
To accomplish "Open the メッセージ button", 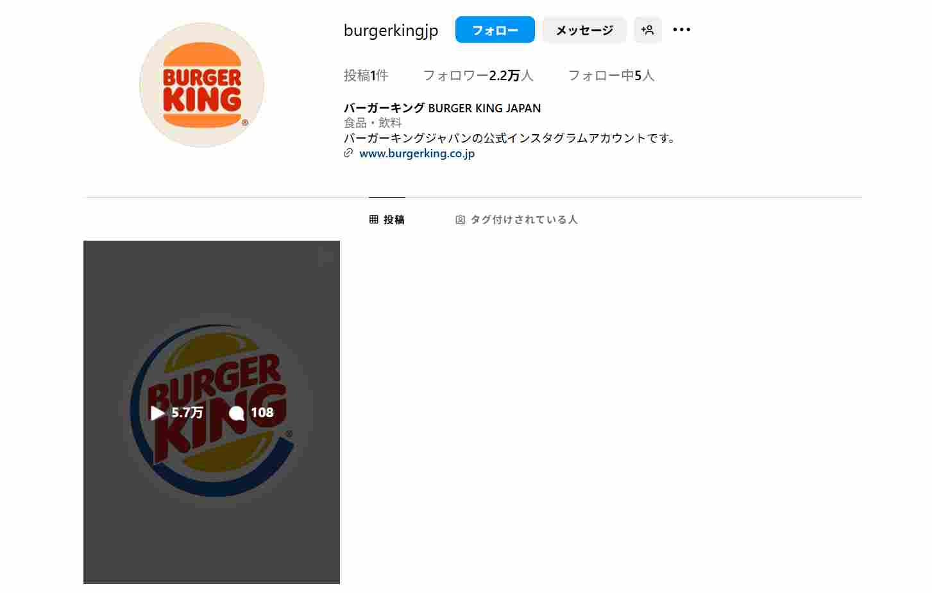I will coord(584,30).
